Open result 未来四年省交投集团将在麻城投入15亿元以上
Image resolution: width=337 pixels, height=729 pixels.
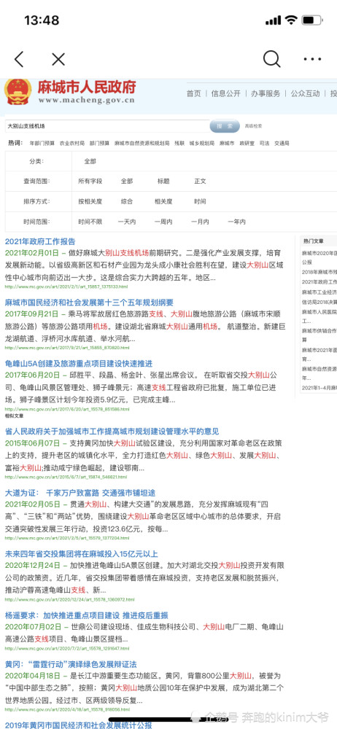pyautogui.click(x=82, y=554)
